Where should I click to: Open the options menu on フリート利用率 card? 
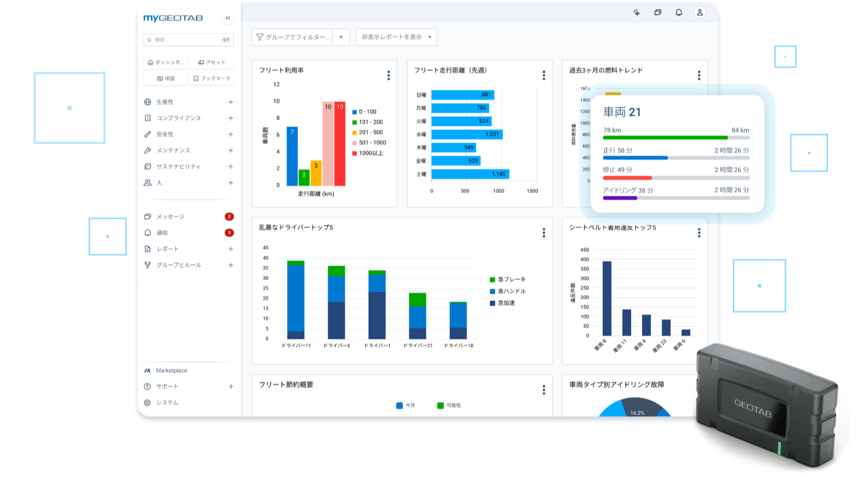[x=389, y=76]
